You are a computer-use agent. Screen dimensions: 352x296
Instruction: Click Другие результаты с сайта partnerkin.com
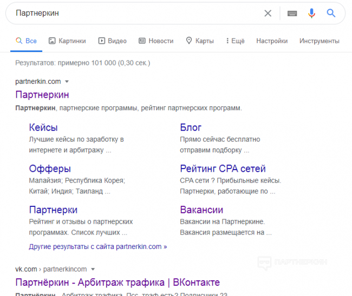[97, 246]
